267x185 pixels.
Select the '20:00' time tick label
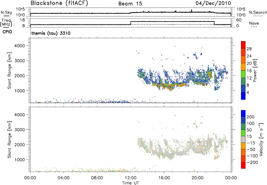[x=198, y=178]
